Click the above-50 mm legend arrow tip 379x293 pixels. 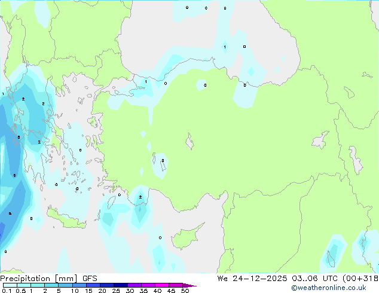tap(189, 285)
